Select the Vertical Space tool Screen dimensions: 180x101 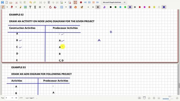point(71,7)
